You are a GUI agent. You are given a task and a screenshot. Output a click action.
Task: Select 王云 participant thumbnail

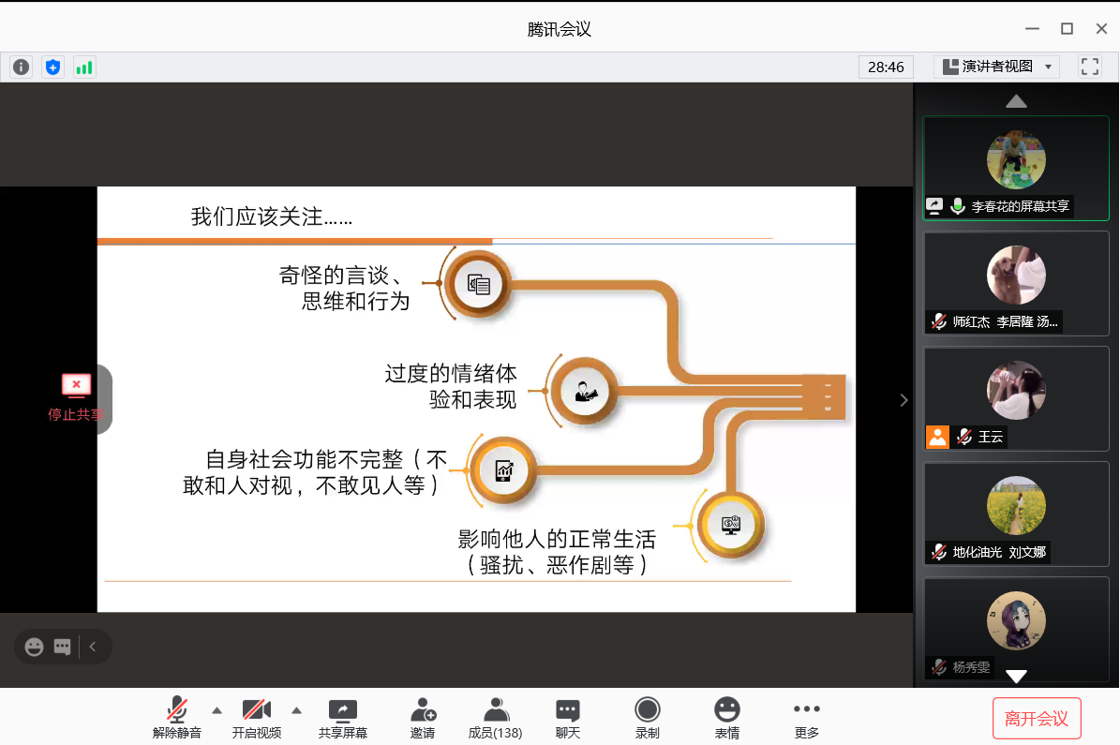click(x=1016, y=398)
